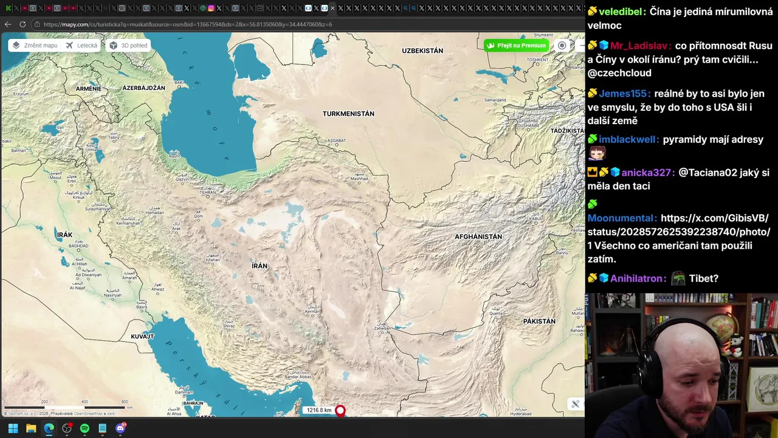
Task: Click imblackwell's emote image in chat
Action: coord(597,153)
